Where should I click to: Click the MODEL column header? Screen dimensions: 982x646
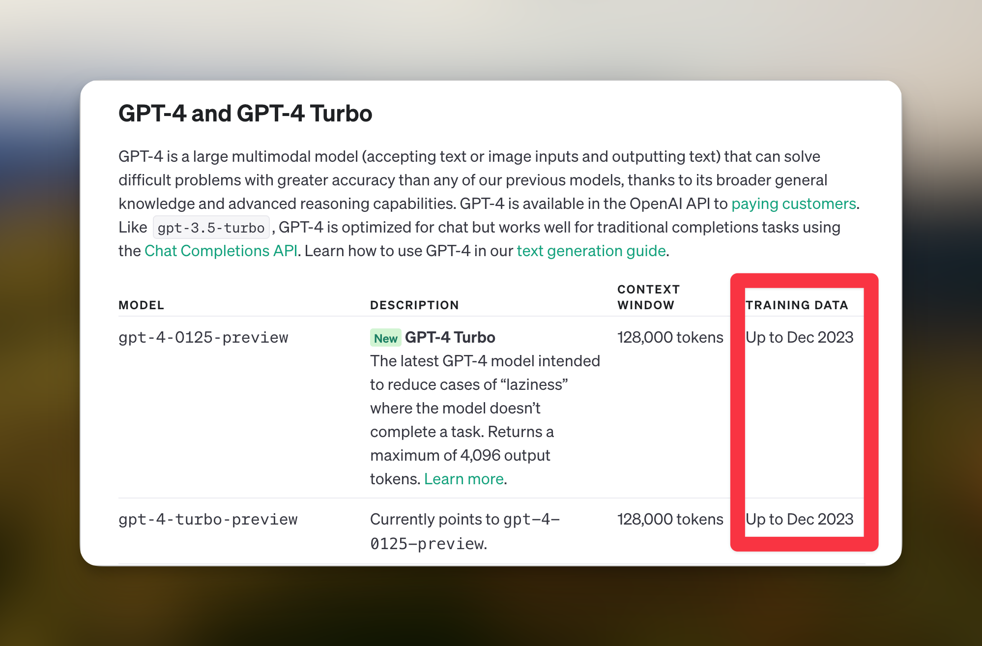coord(141,305)
